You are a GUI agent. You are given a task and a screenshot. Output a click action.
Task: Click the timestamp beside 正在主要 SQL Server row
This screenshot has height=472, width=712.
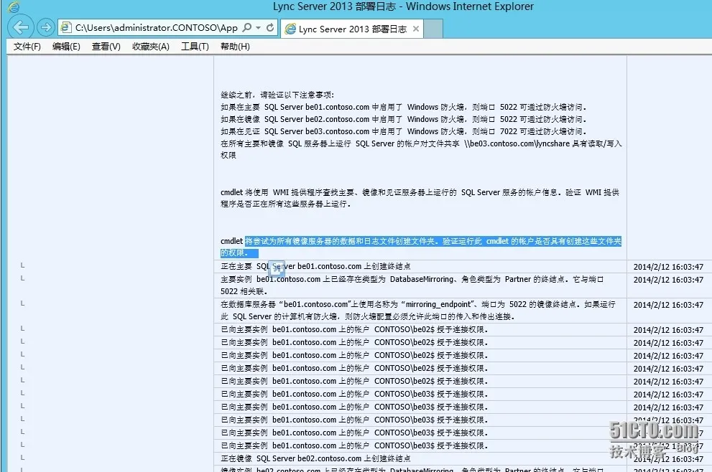pyautogui.click(x=668, y=267)
